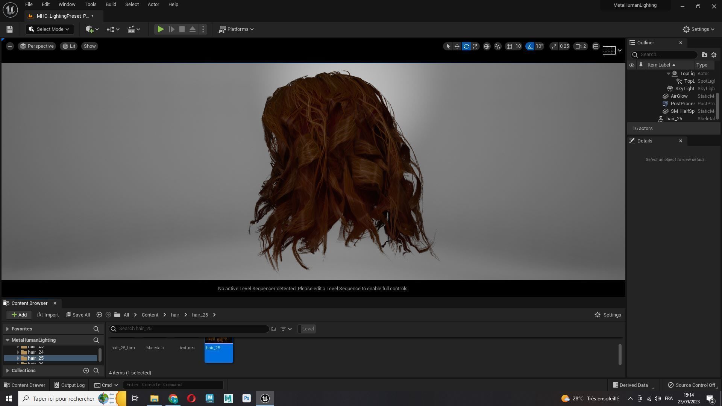Open the toolbar Settings dropdown
Image resolution: width=722 pixels, height=406 pixels.
coord(699,29)
